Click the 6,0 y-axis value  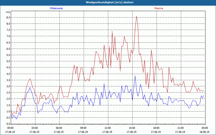[8, 49]
